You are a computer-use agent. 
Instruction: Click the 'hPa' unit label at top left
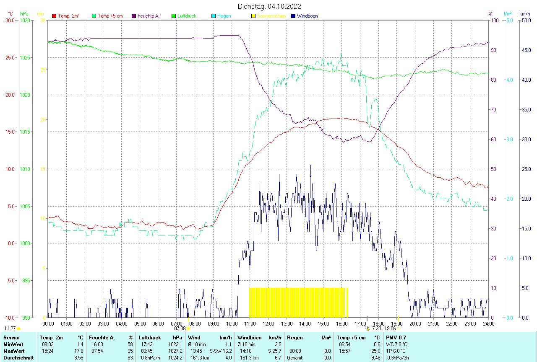click(x=24, y=14)
